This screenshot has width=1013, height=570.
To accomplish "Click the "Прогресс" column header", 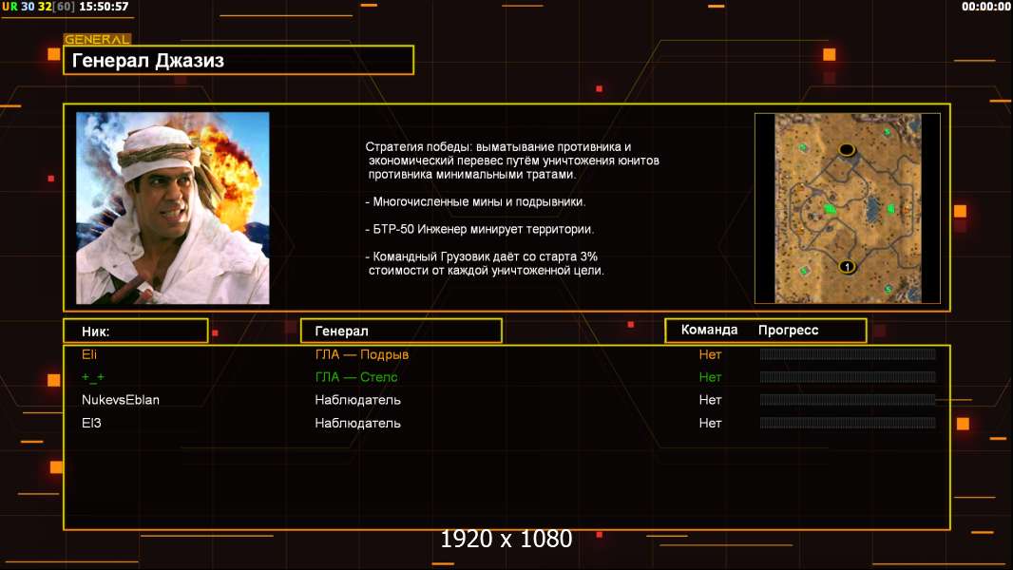I will click(788, 331).
